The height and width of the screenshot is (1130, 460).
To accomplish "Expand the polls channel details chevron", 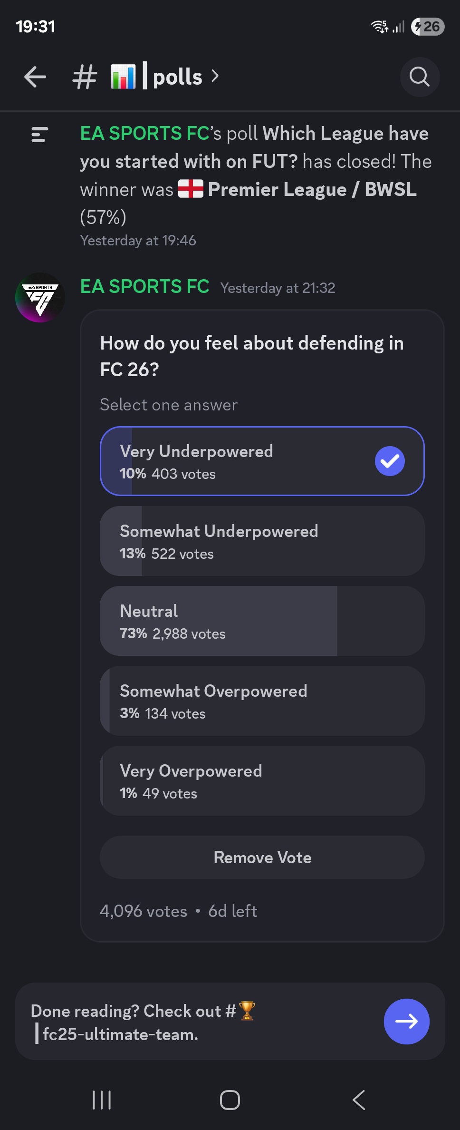I will click(x=215, y=76).
